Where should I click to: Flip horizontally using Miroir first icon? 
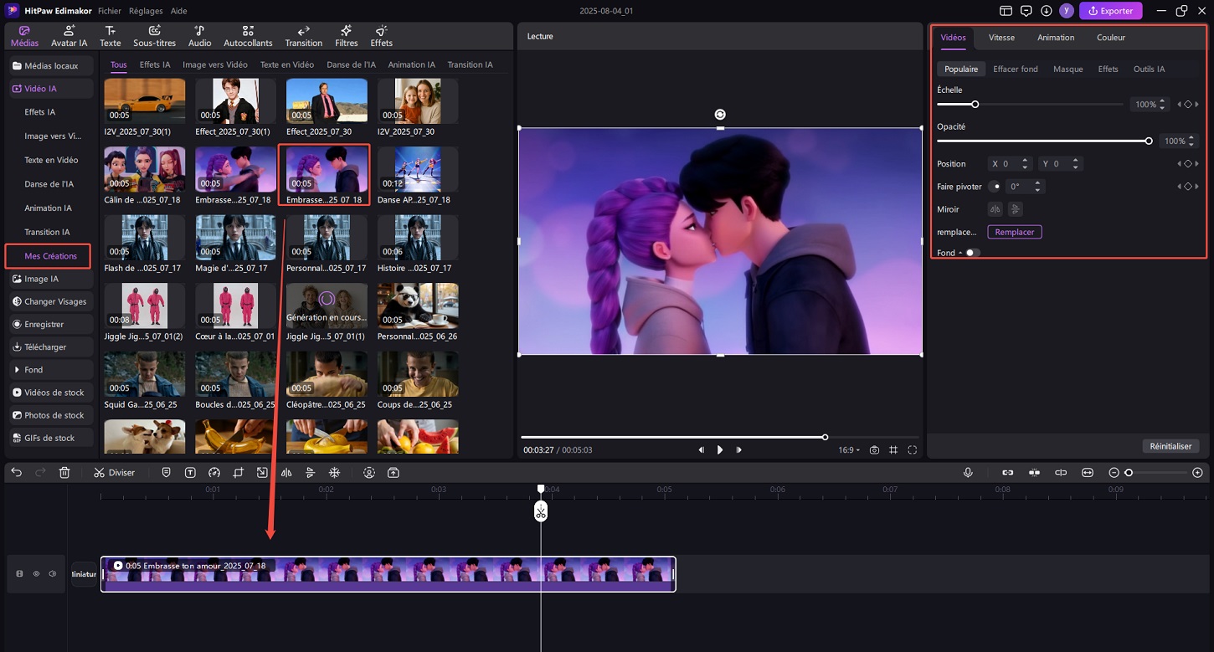click(995, 209)
